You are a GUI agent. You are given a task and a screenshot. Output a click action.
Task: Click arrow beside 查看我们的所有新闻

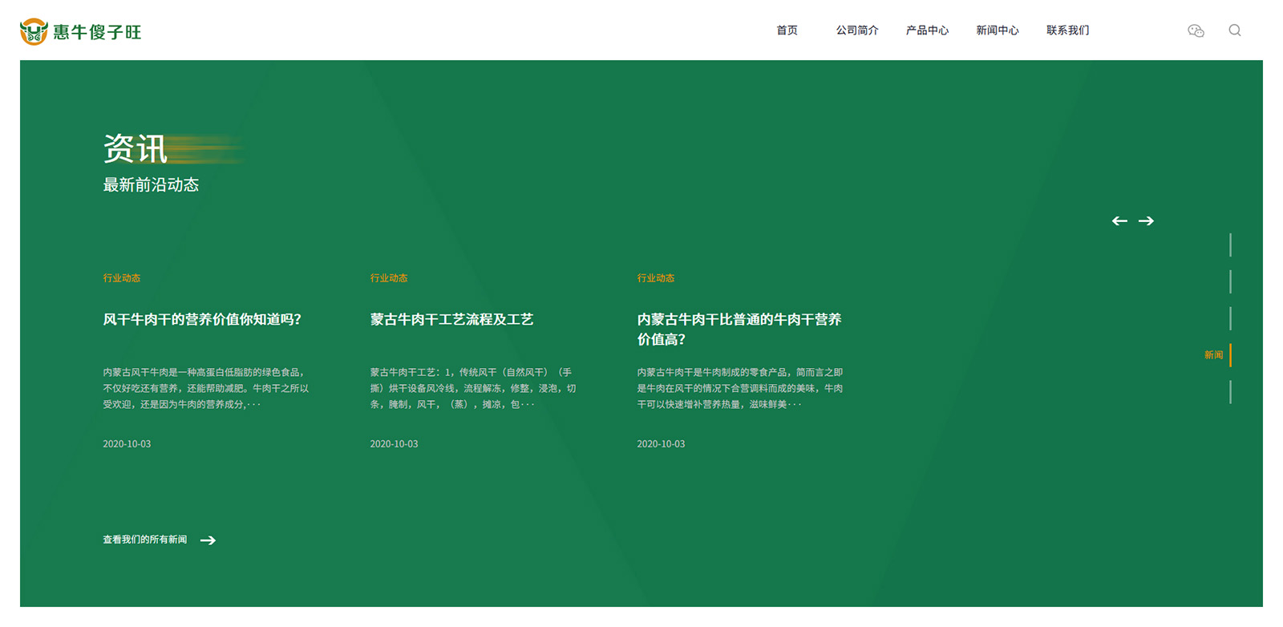click(208, 540)
